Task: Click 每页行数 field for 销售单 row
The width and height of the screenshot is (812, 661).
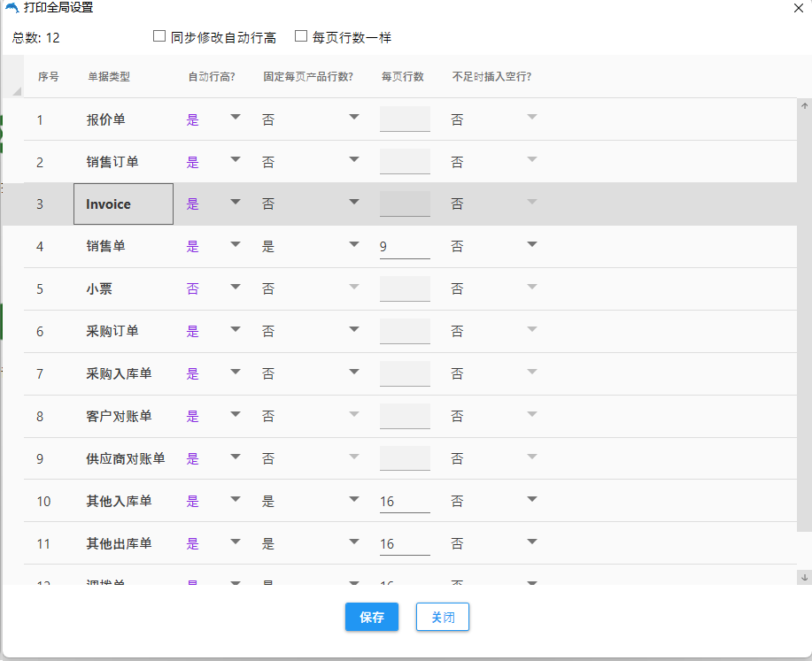Action: coord(405,246)
